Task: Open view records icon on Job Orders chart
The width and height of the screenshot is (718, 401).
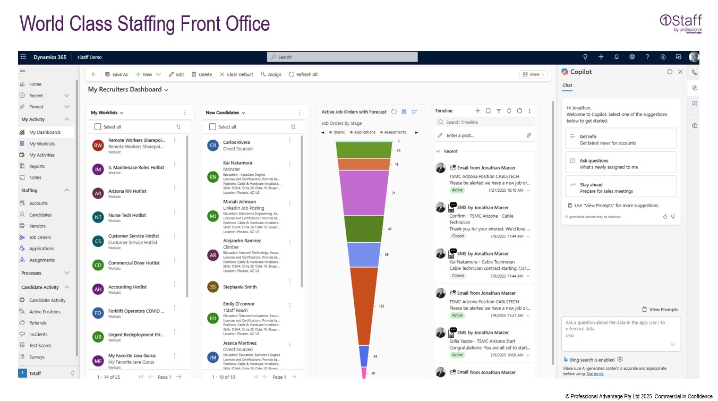Action: (404, 112)
